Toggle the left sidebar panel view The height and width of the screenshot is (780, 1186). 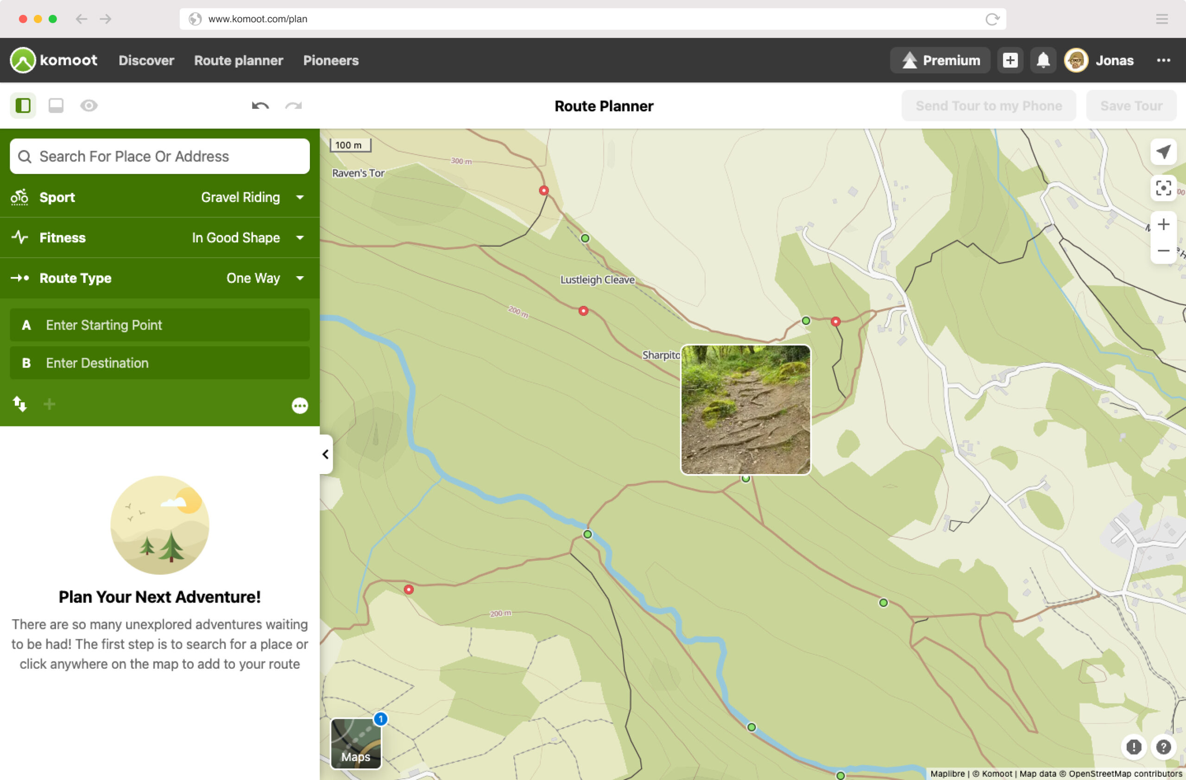[x=23, y=106]
